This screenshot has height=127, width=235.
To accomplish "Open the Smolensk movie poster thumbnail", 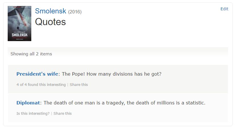I will (19, 23).
